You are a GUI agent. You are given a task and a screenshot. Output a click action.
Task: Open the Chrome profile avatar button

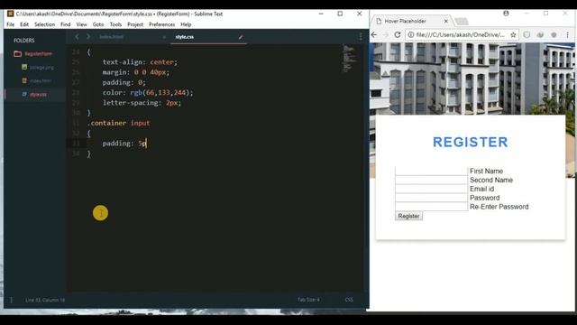tap(506, 14)
